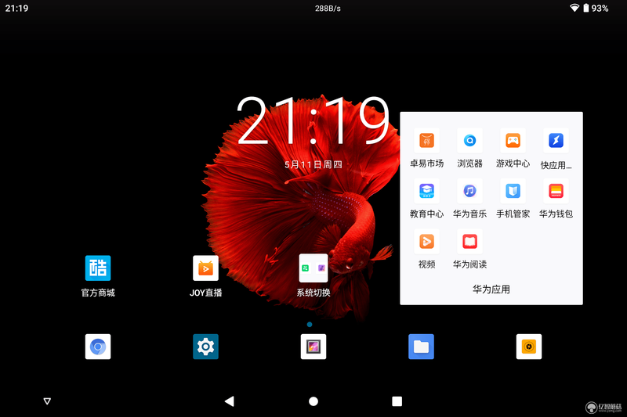This screenshot has height=417, width=627.
Task: Tap the Home navigation button
Action: pyautogui.click(x=313, y=401)
